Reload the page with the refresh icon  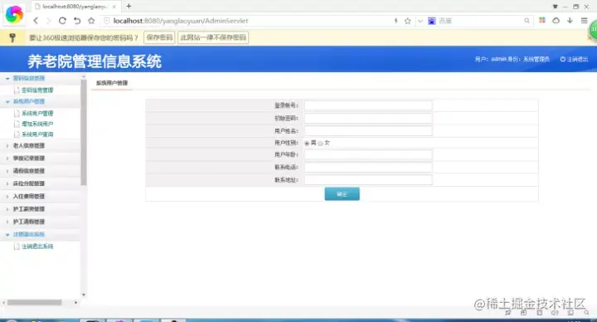(x=62, y=21)
